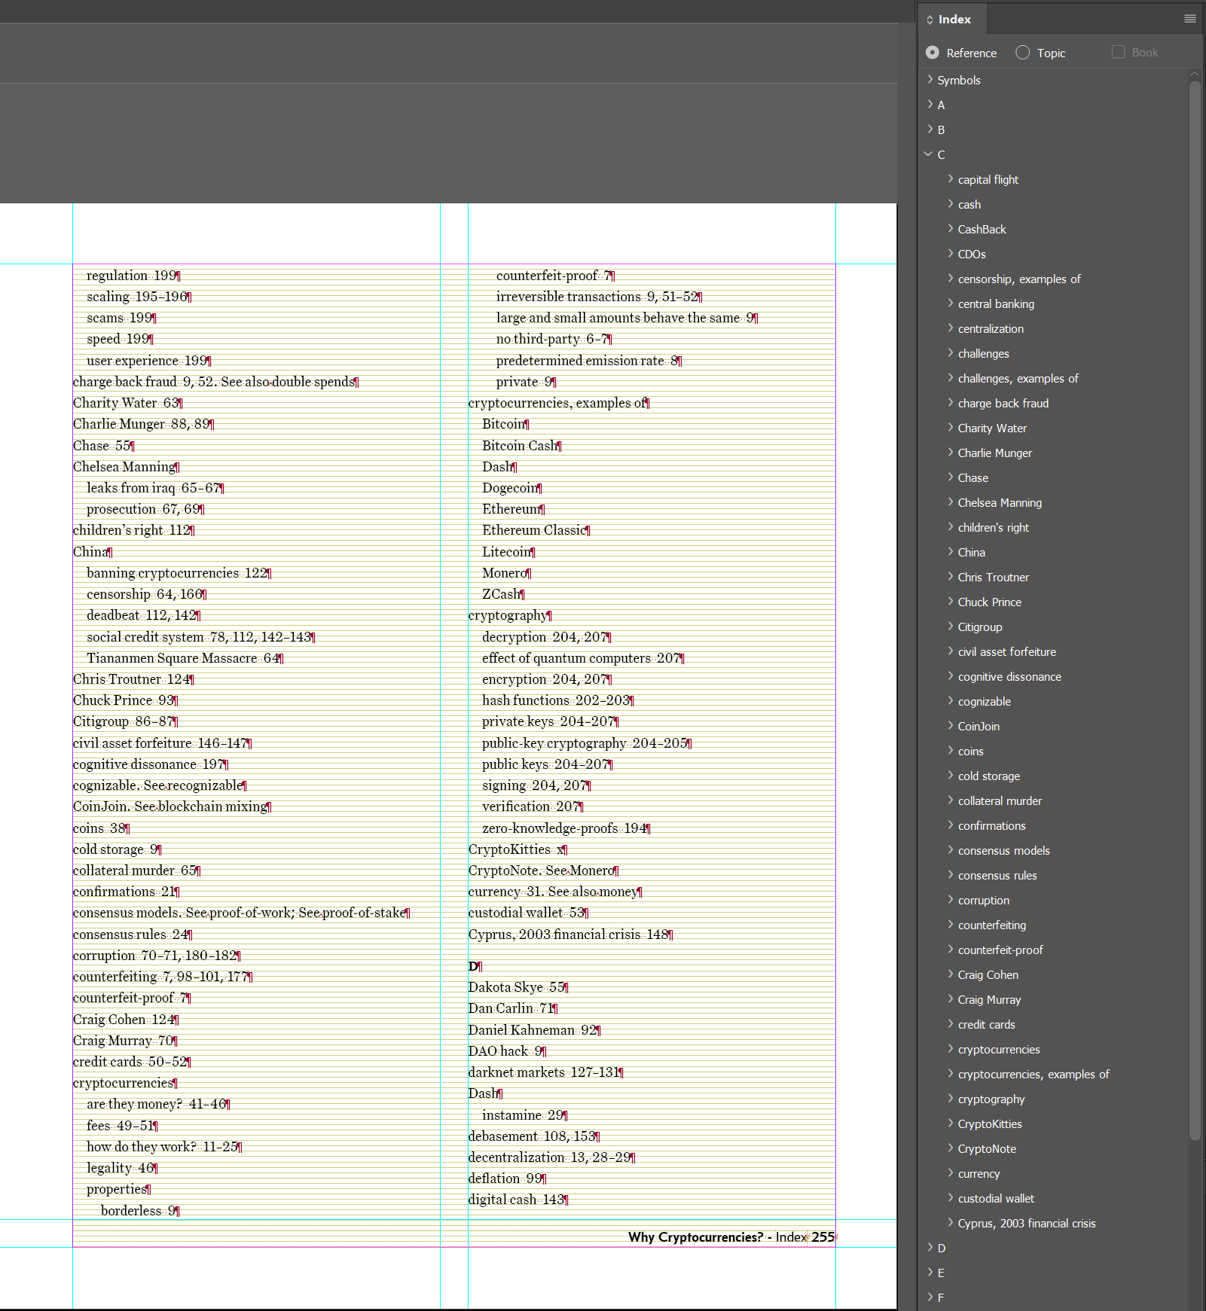Select the Topic radio button
Screen dimensions: 1206x1311
(1022, 53)
